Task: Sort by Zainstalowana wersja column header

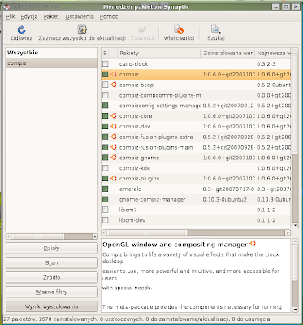Action: pos(227,54)
